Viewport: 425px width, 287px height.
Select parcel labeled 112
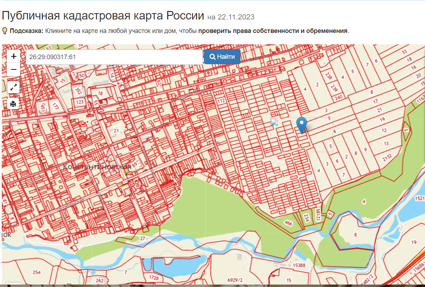point(221,101)
